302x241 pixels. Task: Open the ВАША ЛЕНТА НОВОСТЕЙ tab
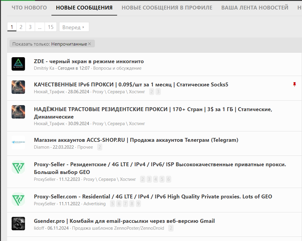(x=255, y=8)
